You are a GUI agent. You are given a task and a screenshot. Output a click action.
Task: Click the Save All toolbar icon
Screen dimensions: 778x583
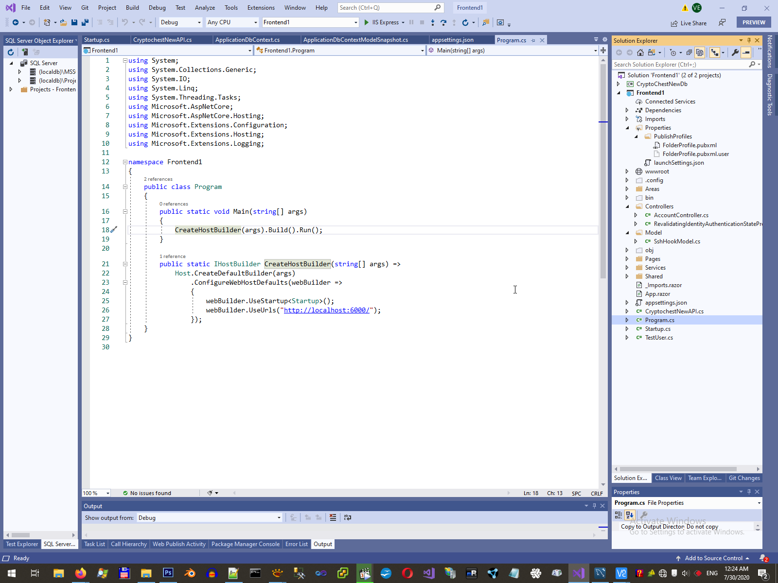point(85,22)
